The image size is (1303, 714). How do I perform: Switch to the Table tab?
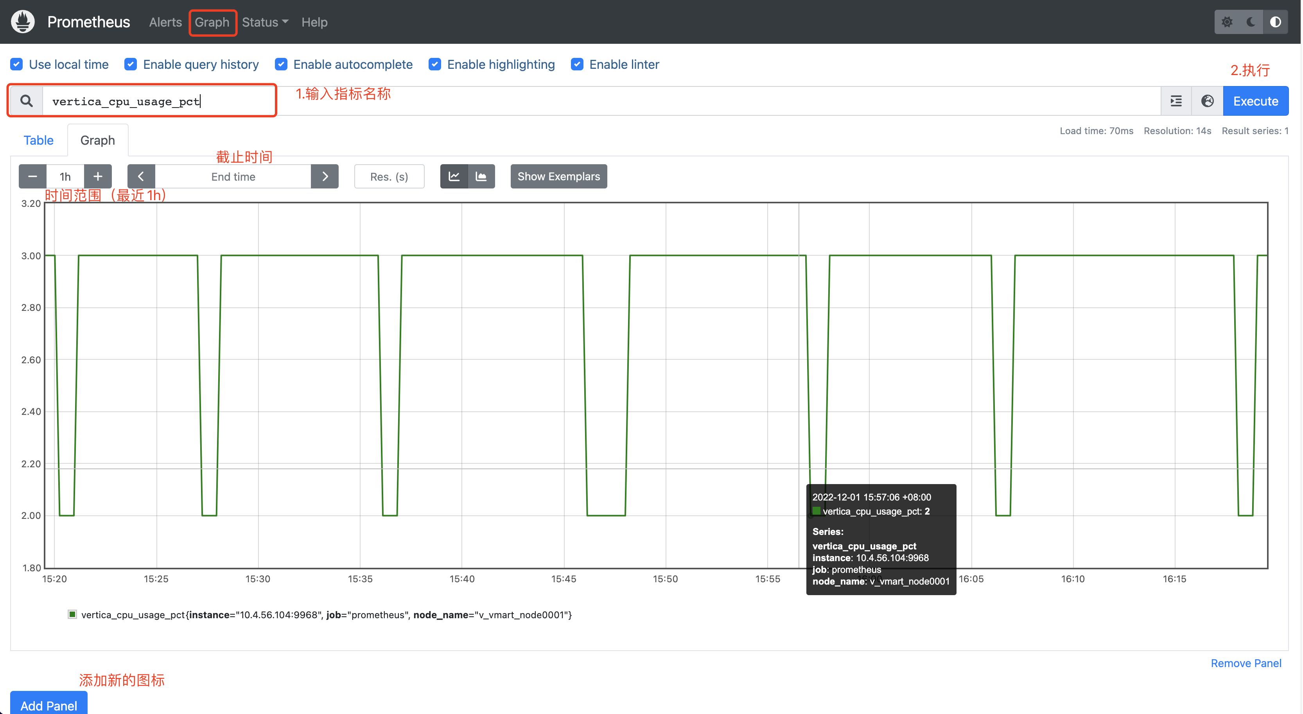pos(38,140)
